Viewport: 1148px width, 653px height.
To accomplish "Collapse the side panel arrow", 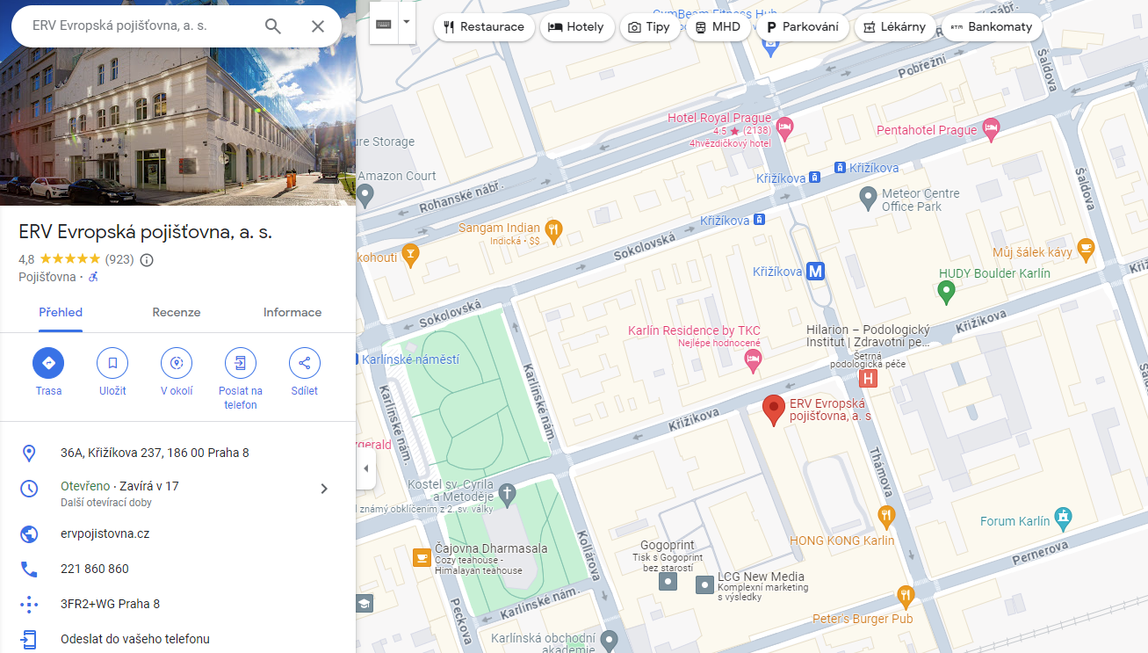I will pyautogui.click(x=366, y=468).
